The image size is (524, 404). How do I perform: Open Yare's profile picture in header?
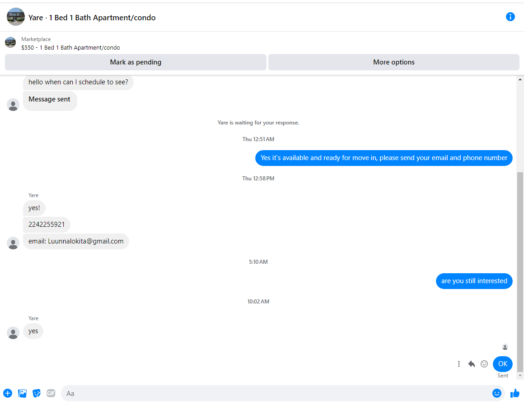(16, 17)
